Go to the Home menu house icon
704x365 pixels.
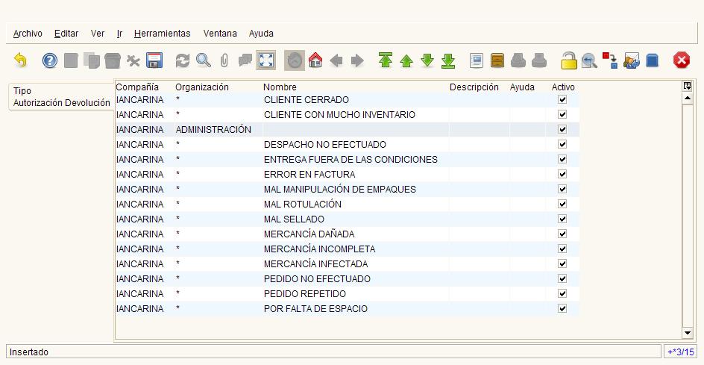[315, 60]
